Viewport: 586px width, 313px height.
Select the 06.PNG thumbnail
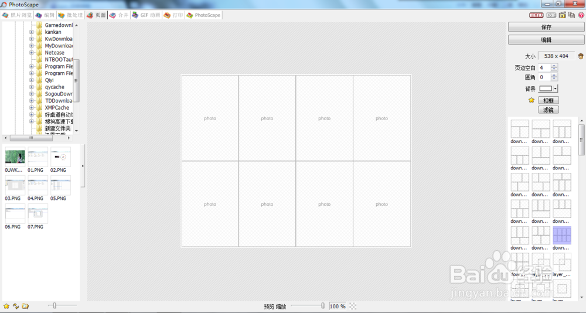(x=15, y=214)
